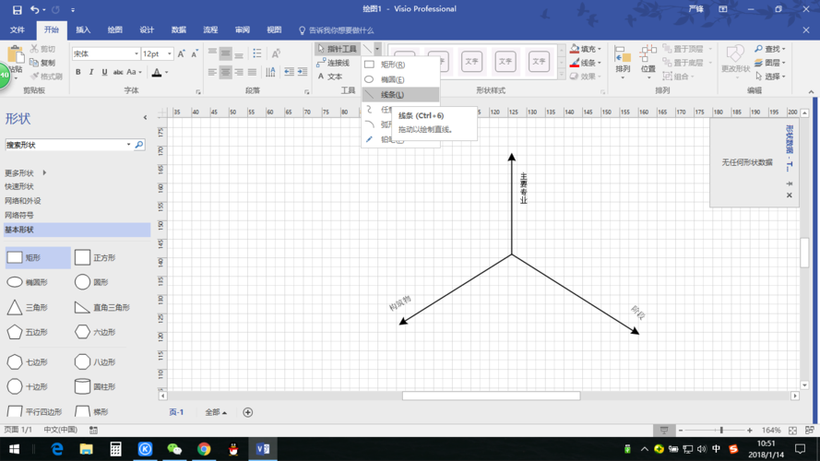Click the save icon in title bar

pyautogui.click(x=17, y=9)
